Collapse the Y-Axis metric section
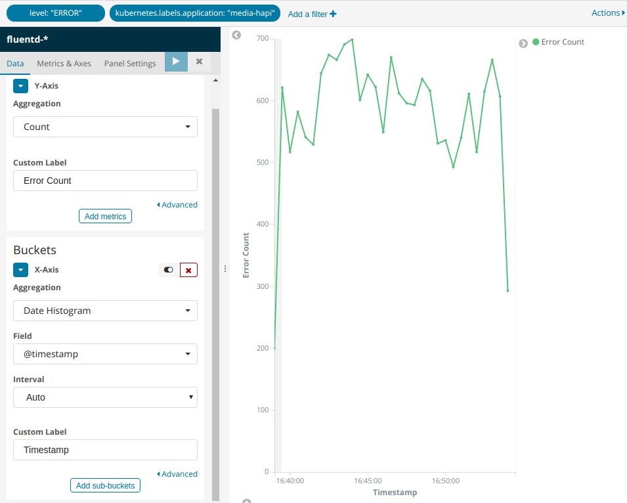The image size is (627, 503). tap(21, 86)
